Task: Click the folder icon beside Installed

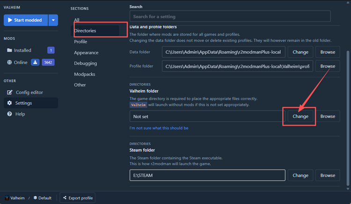Action: tap(9, 50)
